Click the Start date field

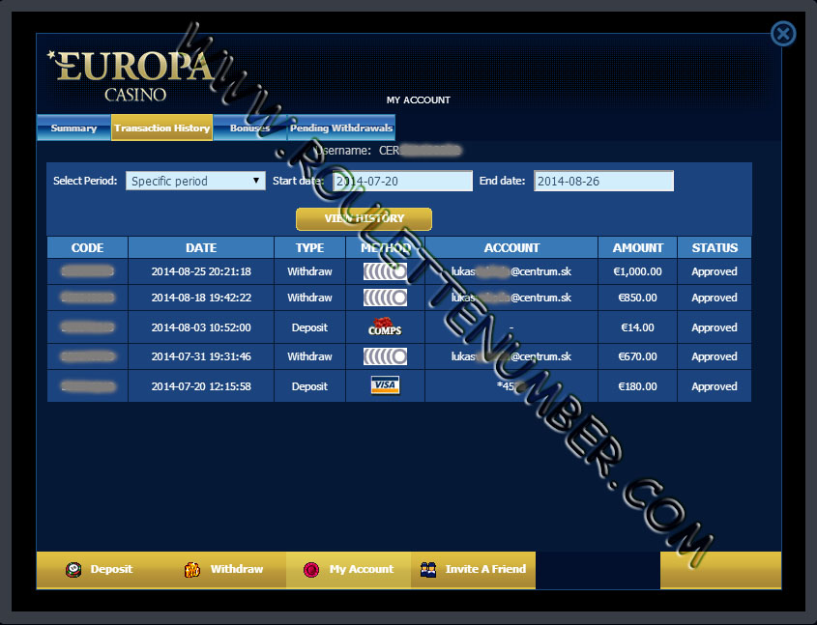[x=402, y=181]
